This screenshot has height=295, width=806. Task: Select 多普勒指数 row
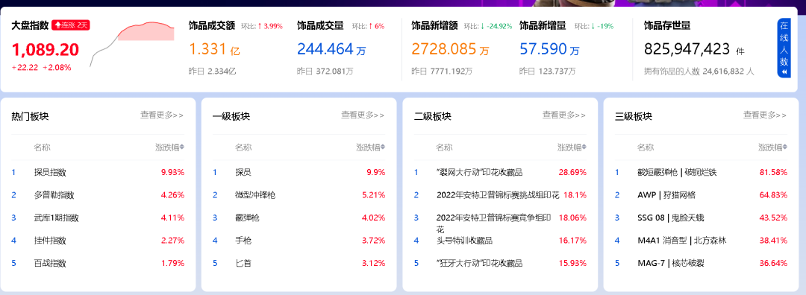(98, 195)
